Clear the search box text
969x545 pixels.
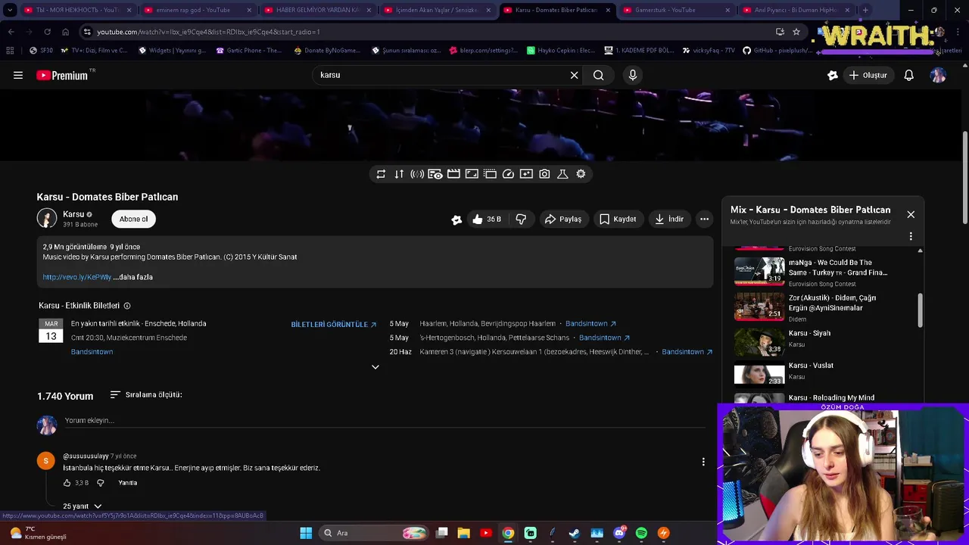[x=574, y=75]
